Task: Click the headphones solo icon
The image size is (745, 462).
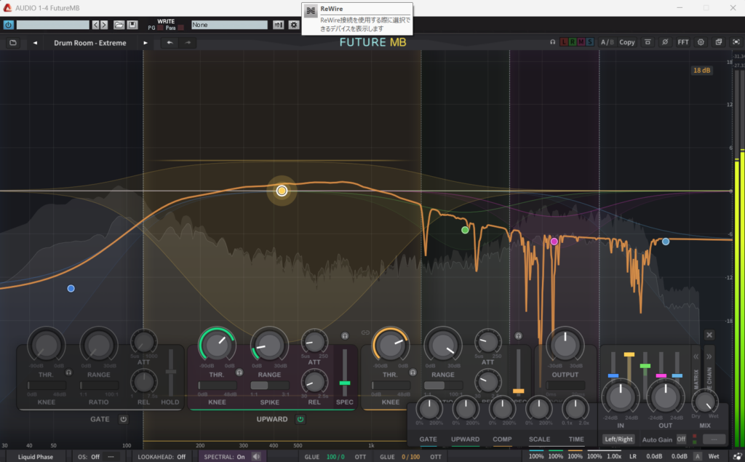Action: (x=553, y=42)
